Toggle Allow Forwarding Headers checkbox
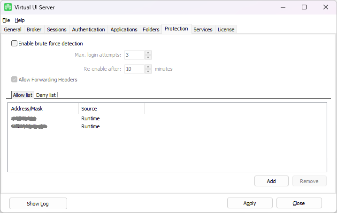The image size is (337, 213). click(14, 80)
